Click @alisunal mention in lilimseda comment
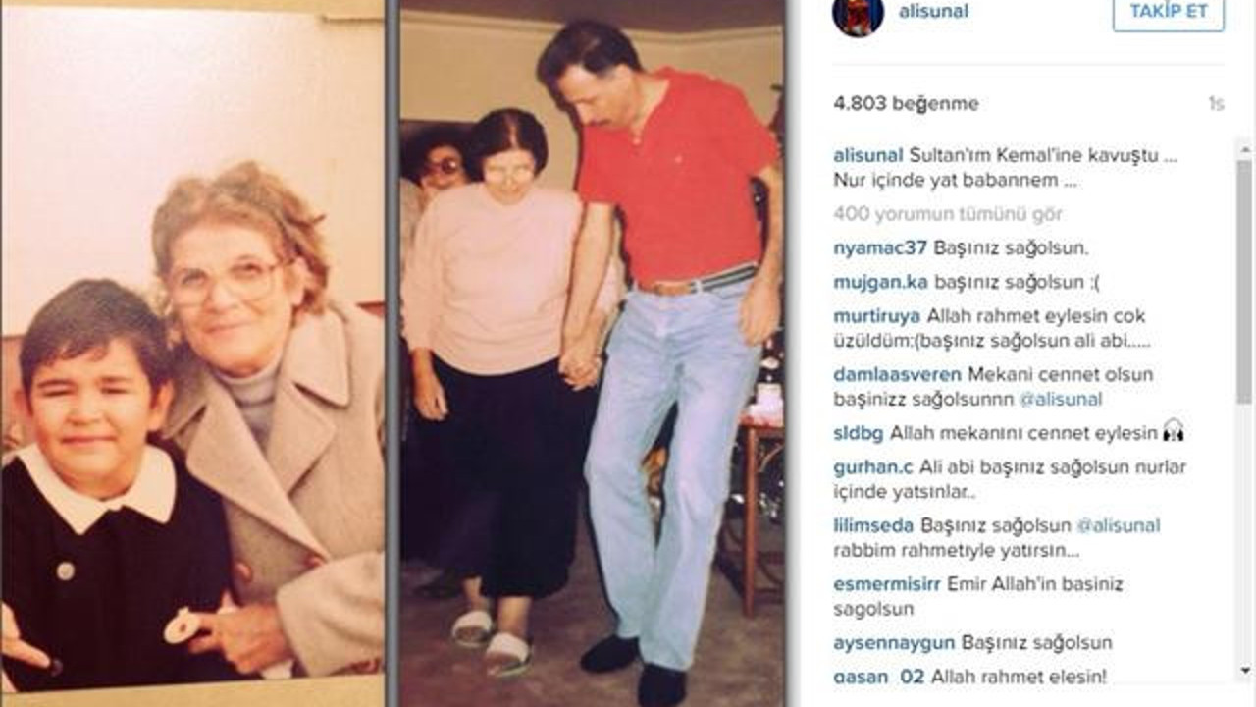Image resolution: width=1256 pixels, height=707 pixels. pos(1119,526)
